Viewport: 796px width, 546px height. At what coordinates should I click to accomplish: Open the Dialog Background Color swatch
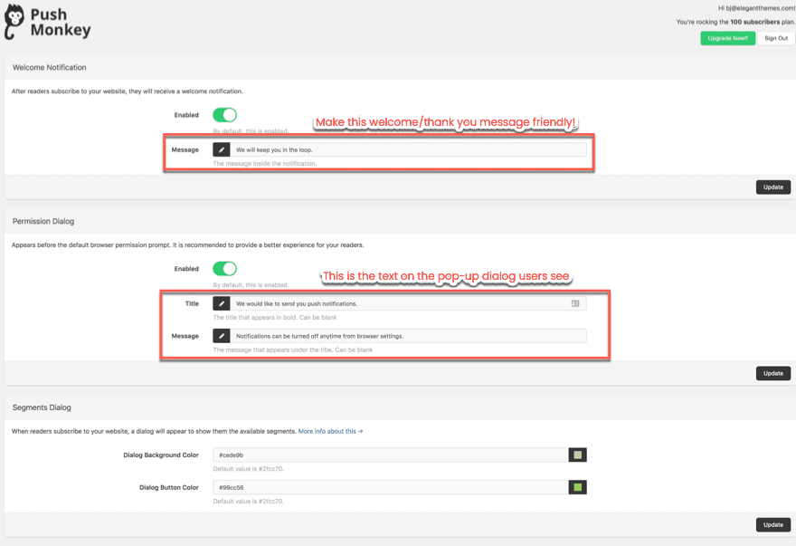click(577, 455)
